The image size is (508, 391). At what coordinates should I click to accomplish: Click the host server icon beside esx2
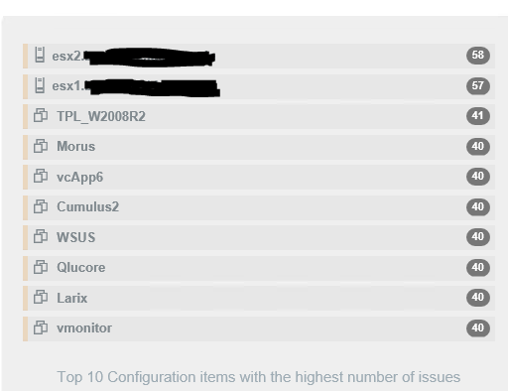pyautogui.click(x=40, y=55)
